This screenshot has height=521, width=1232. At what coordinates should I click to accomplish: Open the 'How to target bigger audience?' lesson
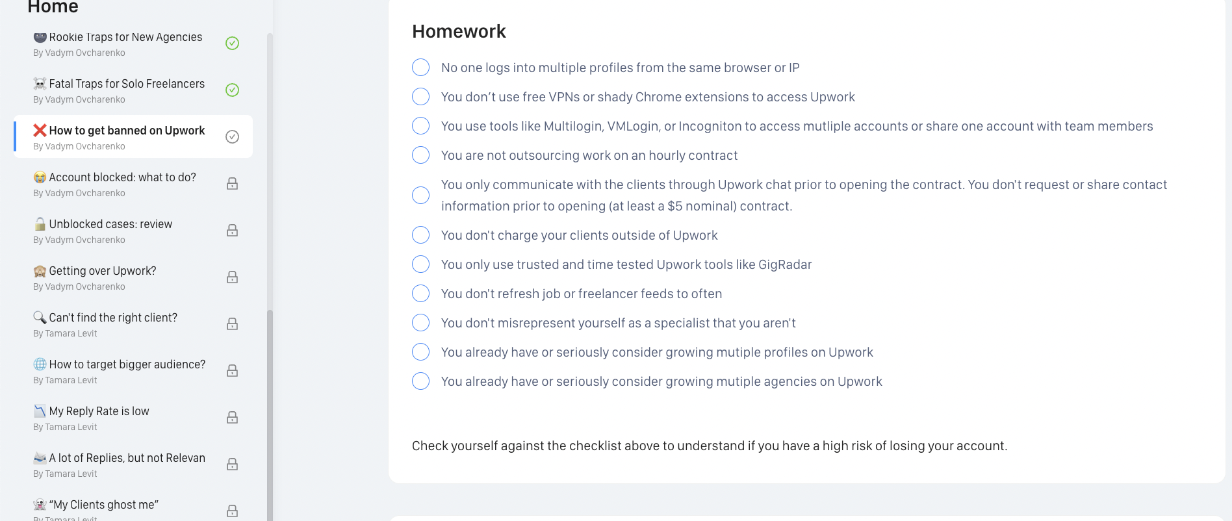[133, 371]
